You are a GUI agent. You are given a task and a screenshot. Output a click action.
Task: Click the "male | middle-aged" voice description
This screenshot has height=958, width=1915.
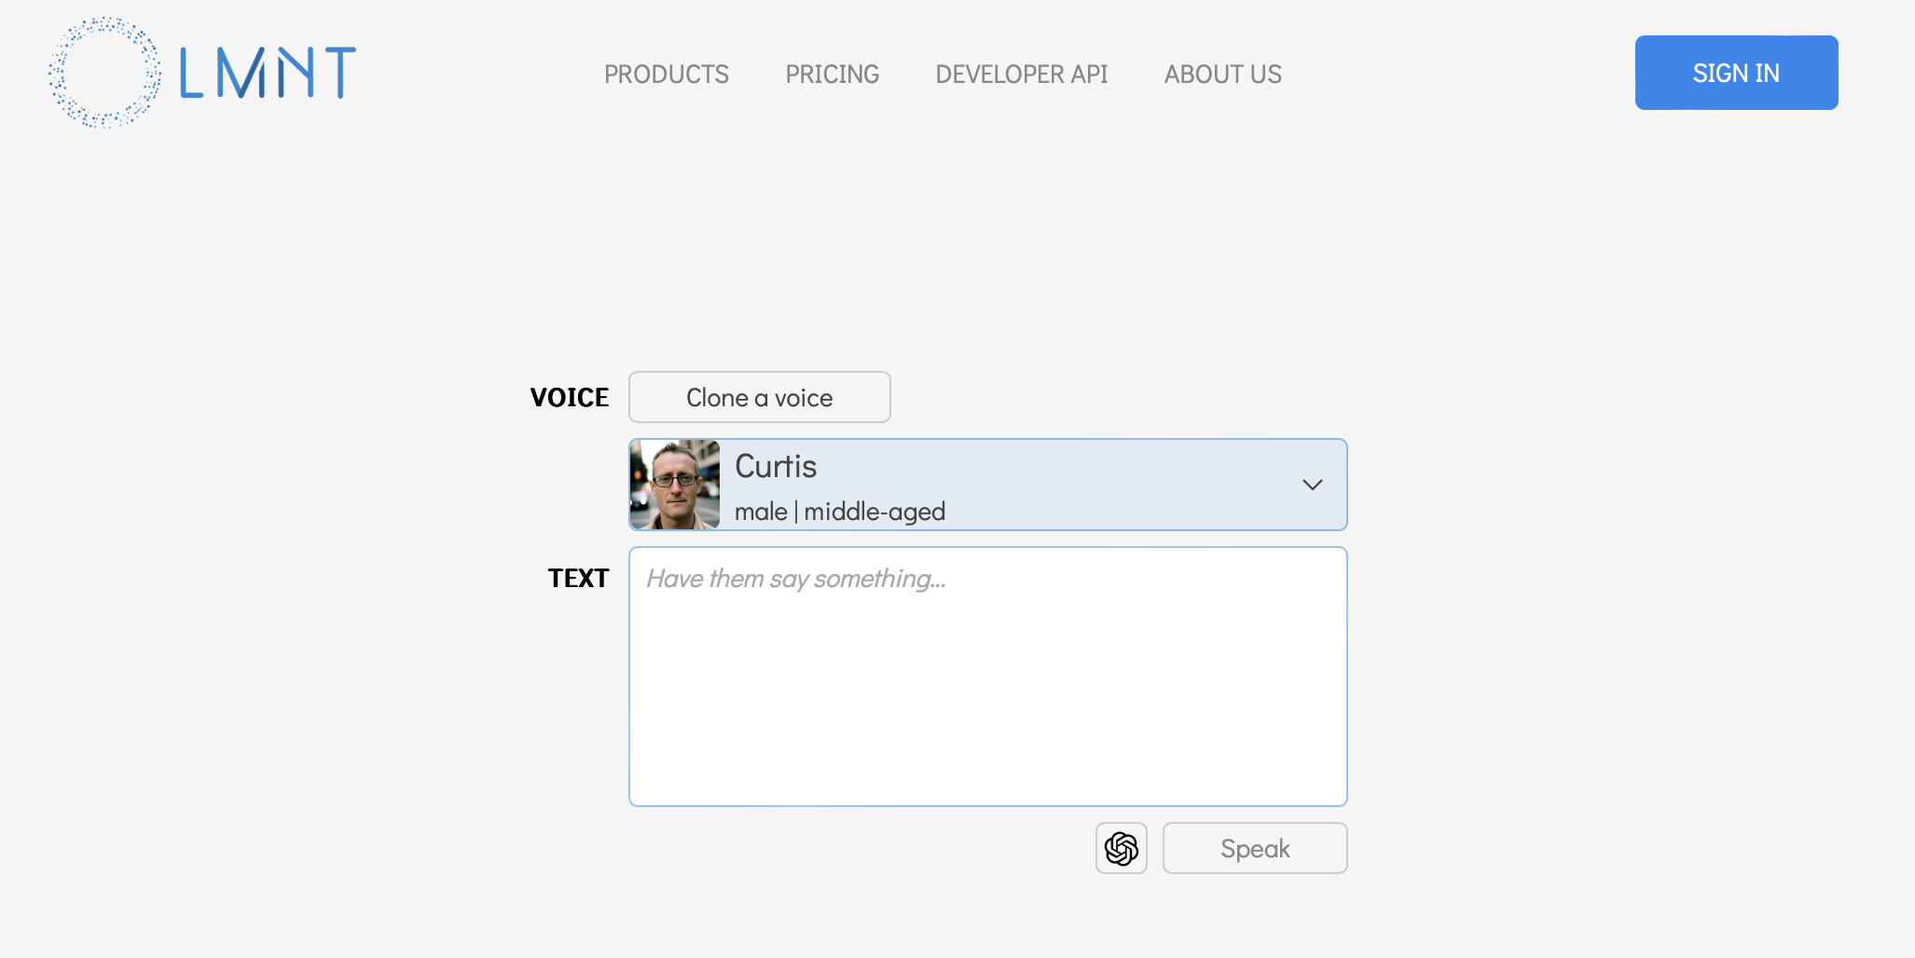coord(840,512)
